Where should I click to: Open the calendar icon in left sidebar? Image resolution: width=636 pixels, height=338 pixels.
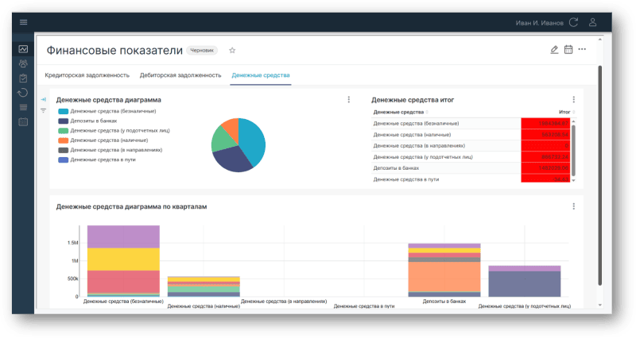coord(23,121)
